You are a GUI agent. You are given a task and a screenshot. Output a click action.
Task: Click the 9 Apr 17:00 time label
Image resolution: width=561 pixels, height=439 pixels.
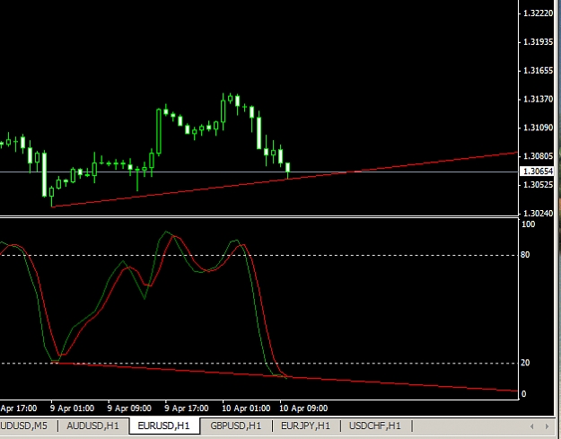[x=187, y=408]
